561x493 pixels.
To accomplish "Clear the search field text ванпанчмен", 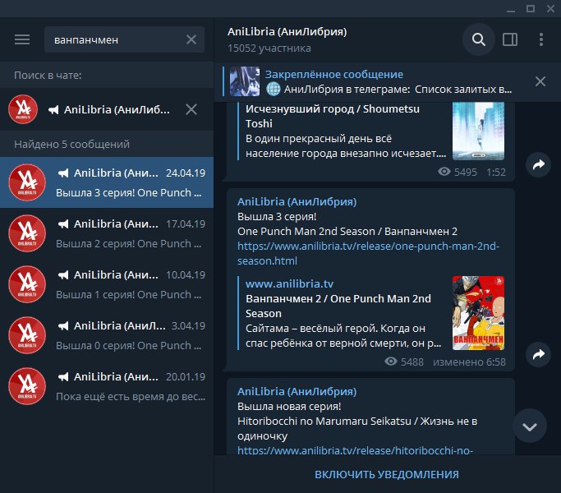I will pos(191,39).
